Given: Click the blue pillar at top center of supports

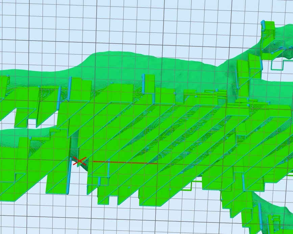Looking at the screenshot, I should pyautogui.click(x=143, y=83).
